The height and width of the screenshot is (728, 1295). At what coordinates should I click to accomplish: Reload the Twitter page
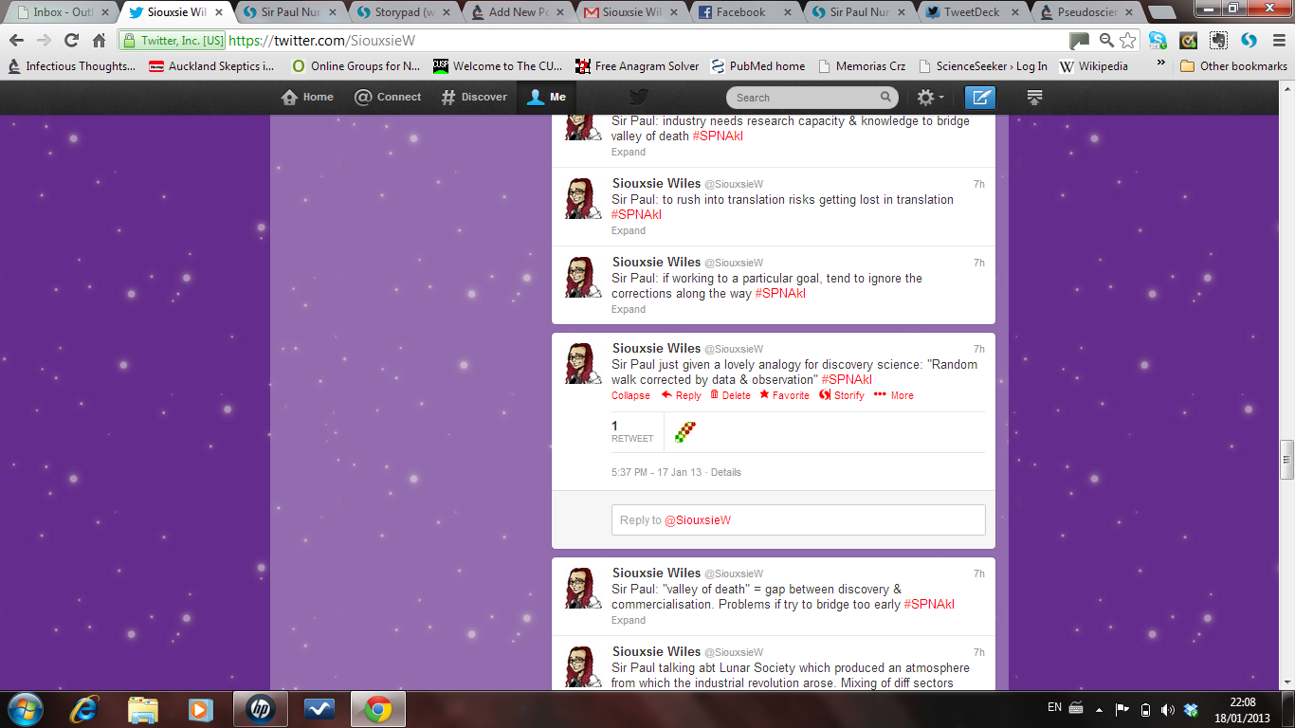(x=71, y=41)
